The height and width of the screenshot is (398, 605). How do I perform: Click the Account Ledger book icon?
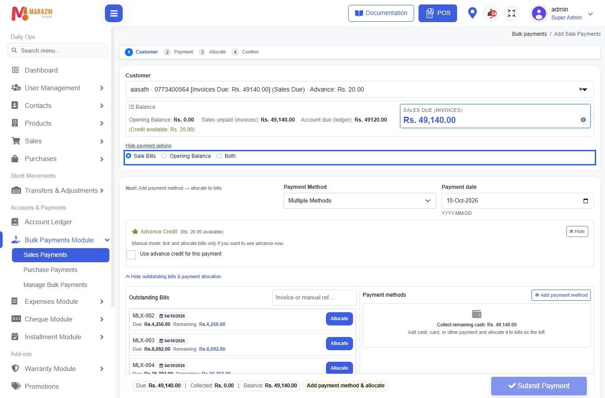coord(15,222)
